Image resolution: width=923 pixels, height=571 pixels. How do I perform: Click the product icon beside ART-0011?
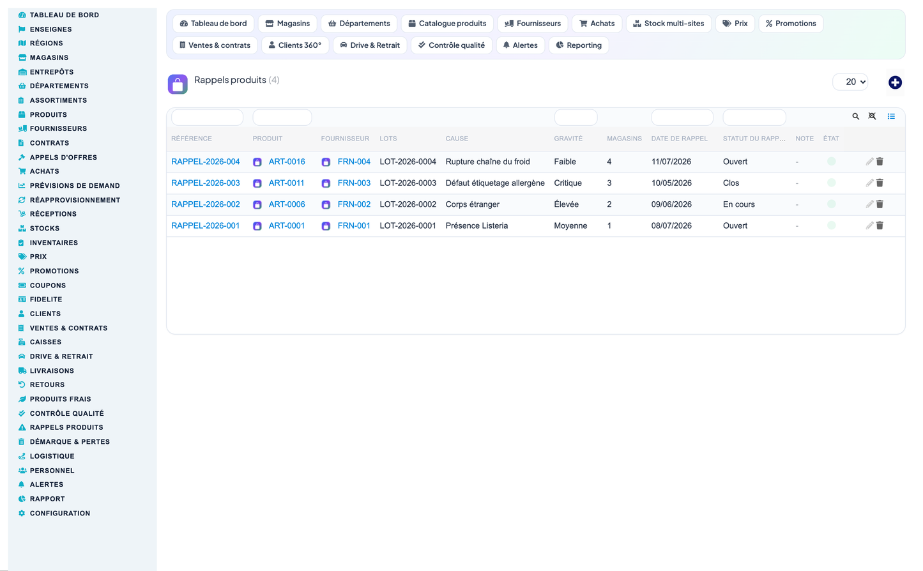[x=257, y=183]
